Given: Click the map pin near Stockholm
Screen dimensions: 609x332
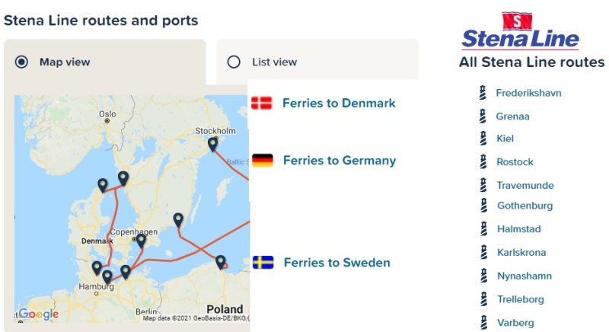Looking at the screenshot, I should [212, 144].
